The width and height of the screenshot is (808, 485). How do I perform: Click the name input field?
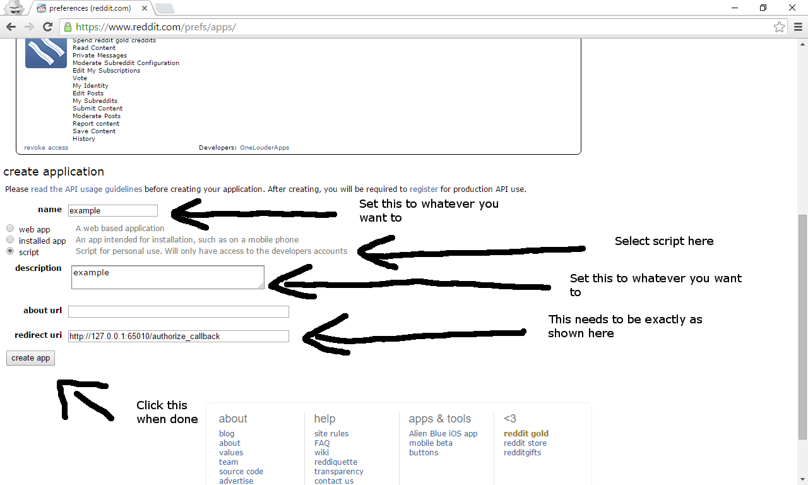coord(113,210)
